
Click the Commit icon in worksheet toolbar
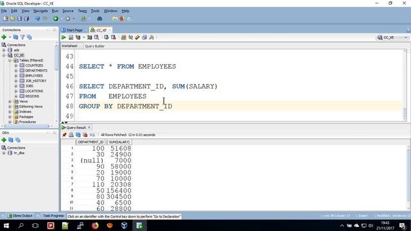[106, 37]
